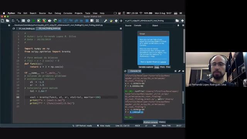This screenshot has width=247, height=139.
Task: Create a new file with the toolbar icon
Action: pos(3,20)
